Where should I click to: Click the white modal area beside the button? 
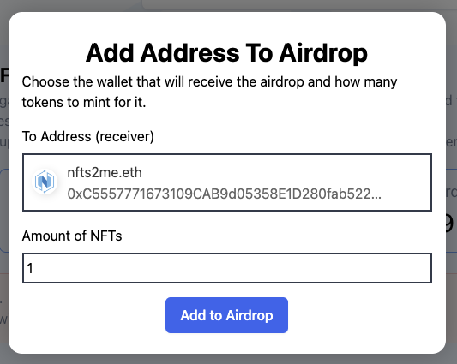pyautogui.click(x=364, y=315)
